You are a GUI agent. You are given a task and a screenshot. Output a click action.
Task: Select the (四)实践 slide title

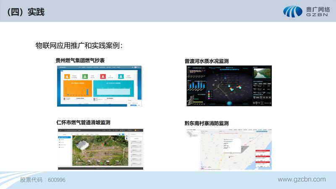[26, 12]
